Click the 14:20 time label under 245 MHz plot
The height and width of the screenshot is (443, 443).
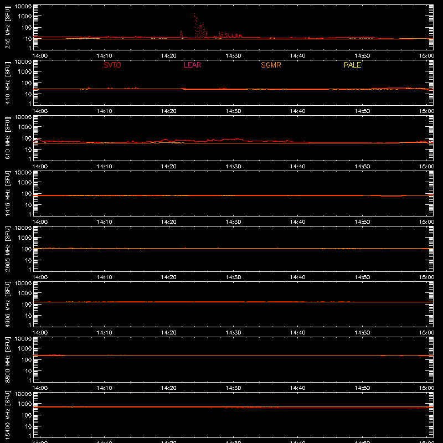tap(169, 56)
